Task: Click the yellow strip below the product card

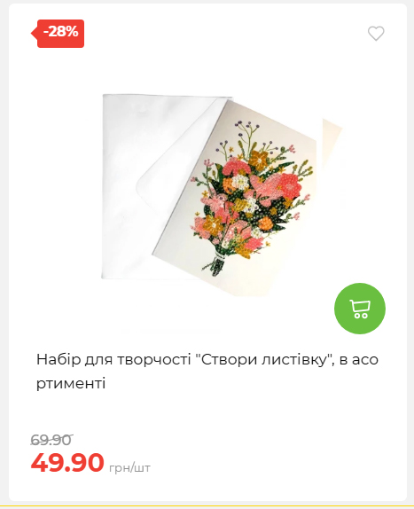Action: [x=207, y=506]
